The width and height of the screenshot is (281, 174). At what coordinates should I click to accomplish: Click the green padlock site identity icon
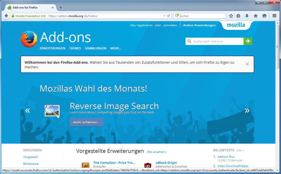pos(13,16)
